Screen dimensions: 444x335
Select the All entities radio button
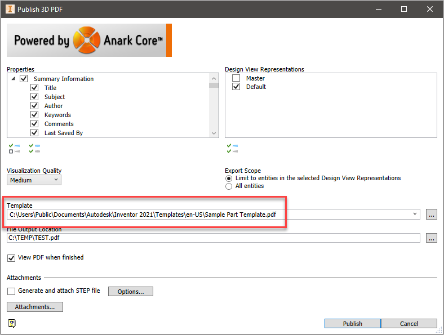[x=229, y=186]
